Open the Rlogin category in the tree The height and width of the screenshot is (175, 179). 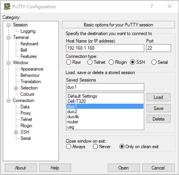[26, 126]
